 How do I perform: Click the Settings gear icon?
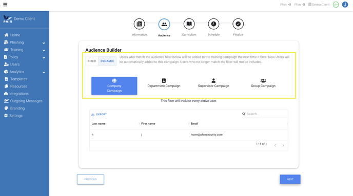tap(6, 116)
